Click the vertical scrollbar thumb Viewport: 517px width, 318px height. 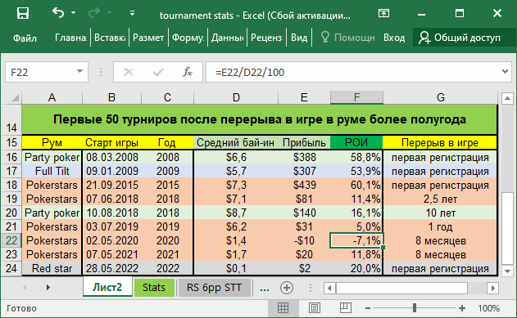pyautogui.click(x=507, y=228)
